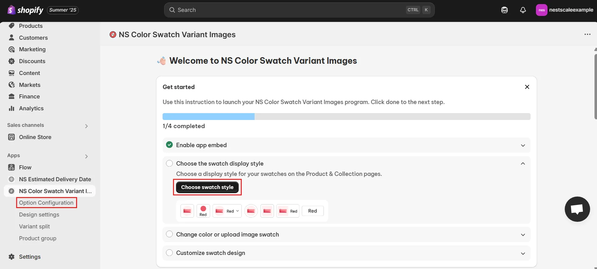Open the Red dropdown swatch style
This screenshot has height=269, width=597.
pos(227,211)
